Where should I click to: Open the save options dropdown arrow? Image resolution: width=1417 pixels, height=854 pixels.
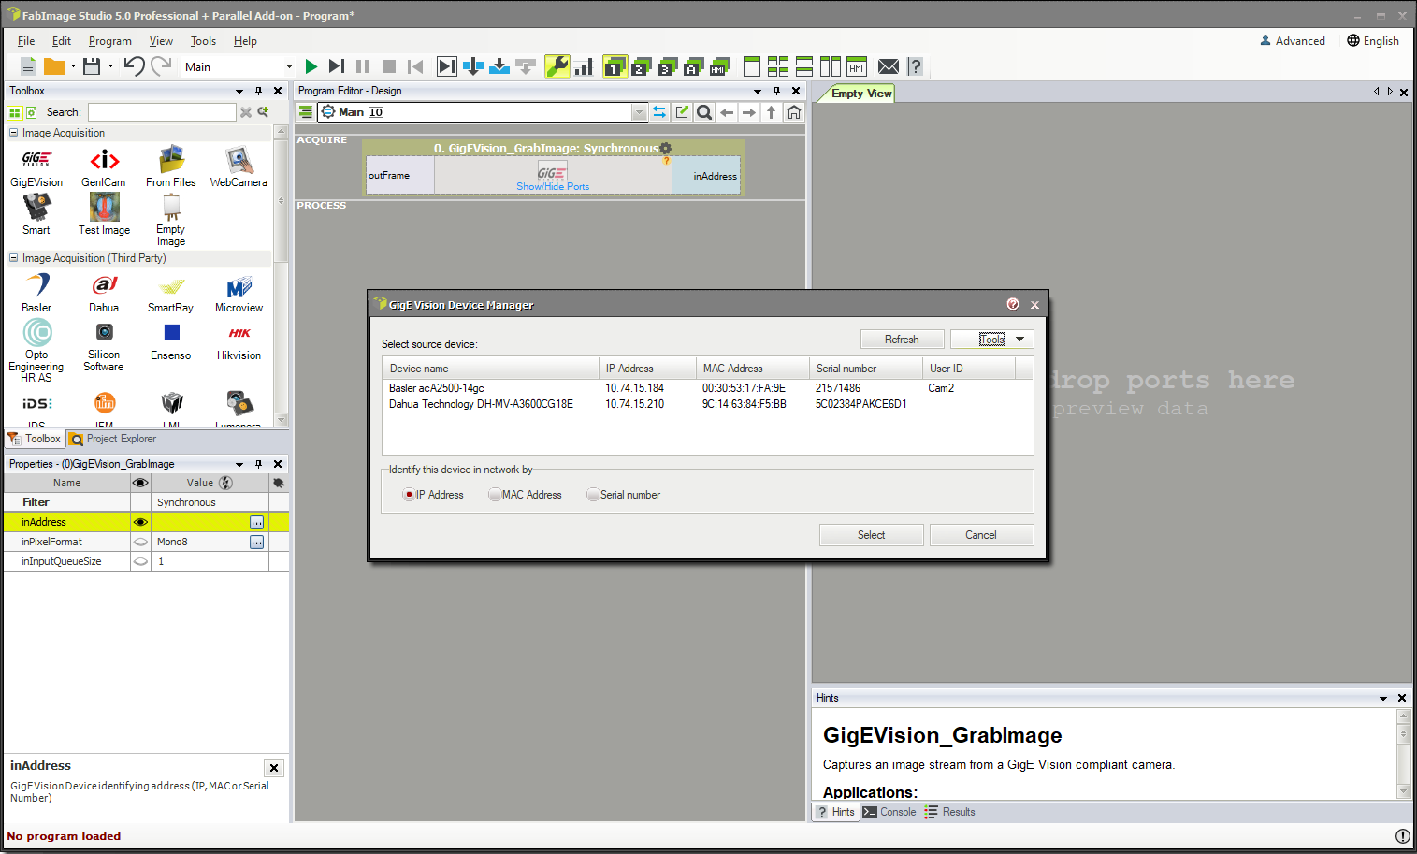pos(110,66)
